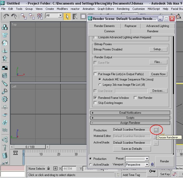
Task: Click the airplane icon in left toolbar
Action: pos(5,115)
